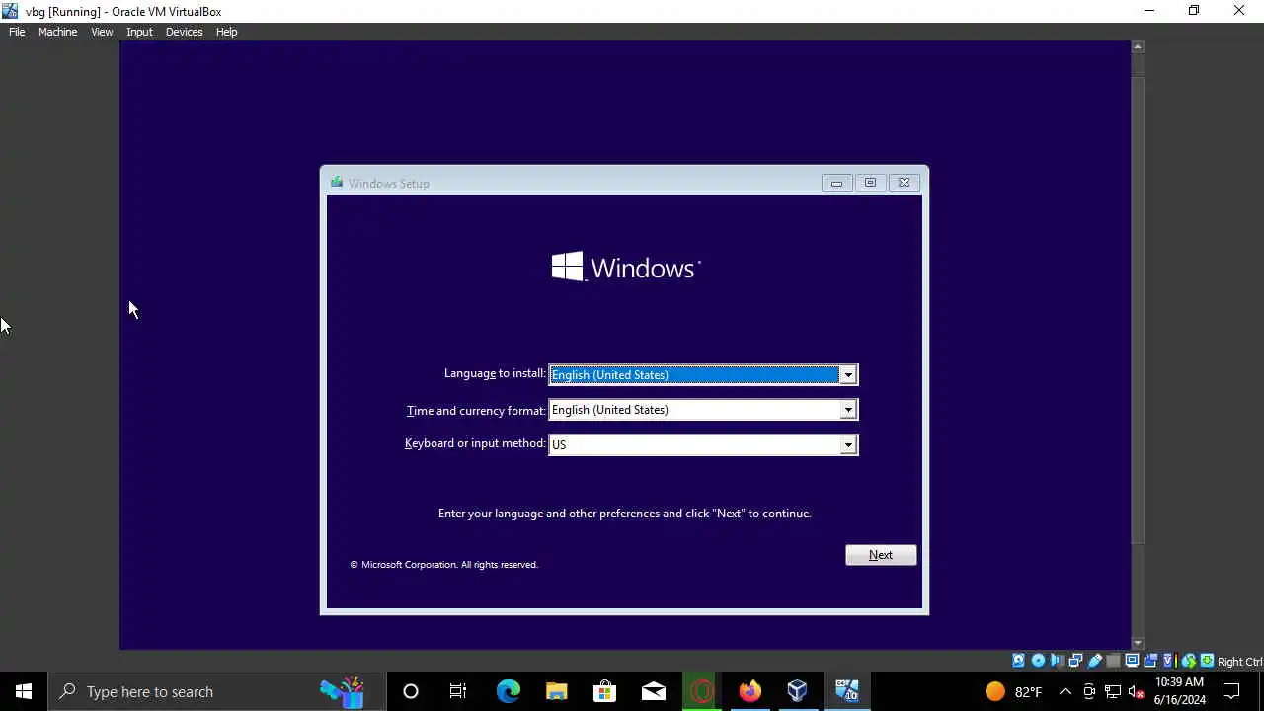This screenshot has height=711, width=1264.
Task: Switch to VirtualBox Manager in the taskbar
Action: pyautogui.click(x=798, y=691)
